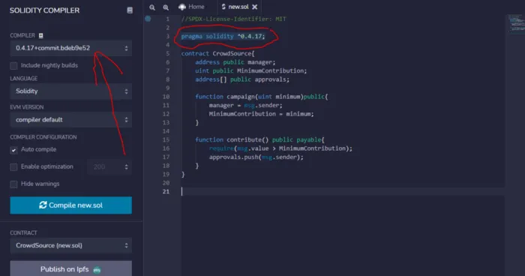
Task: Uncheck the Auto compile checkbox
Action: pyautogui.click(x=13, y=150)
